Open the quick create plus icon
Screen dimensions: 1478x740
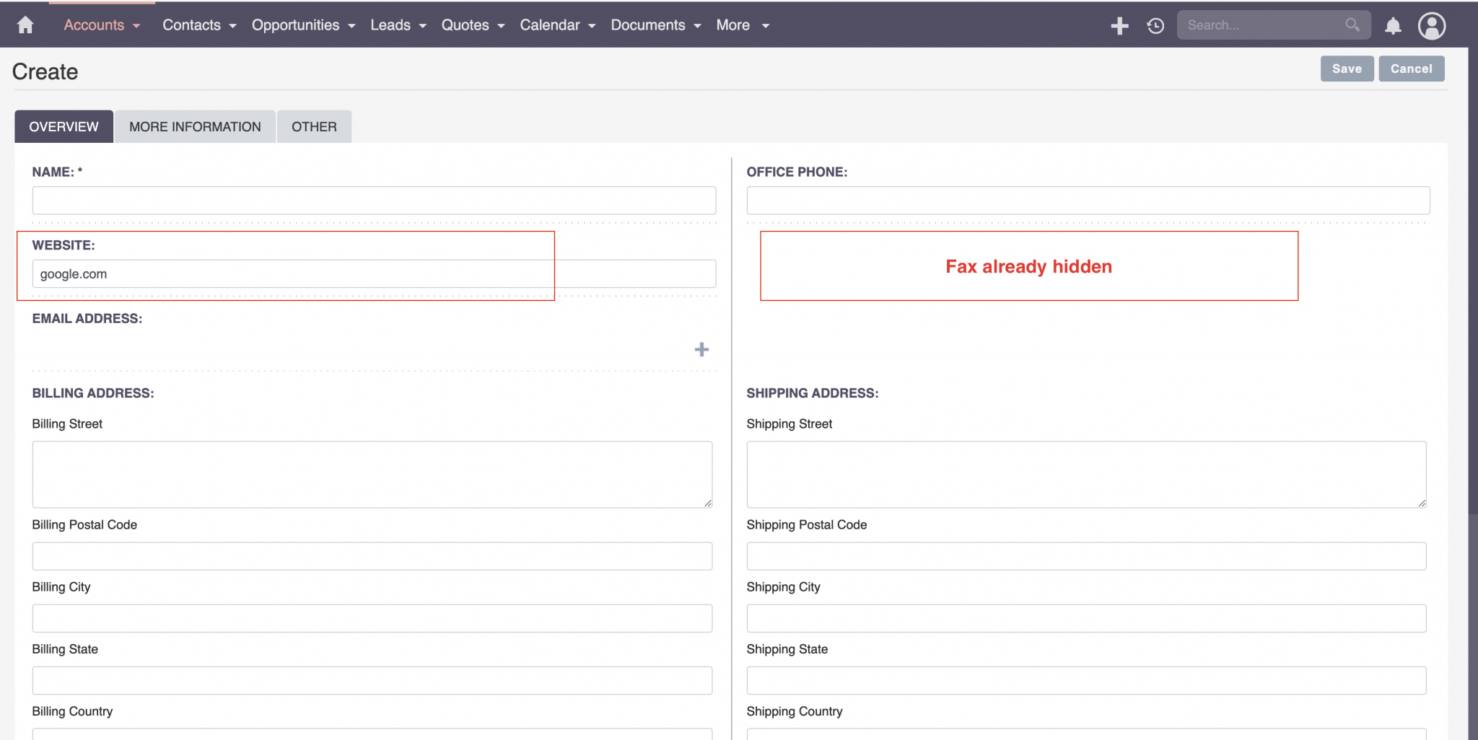tap(1120, 25)
